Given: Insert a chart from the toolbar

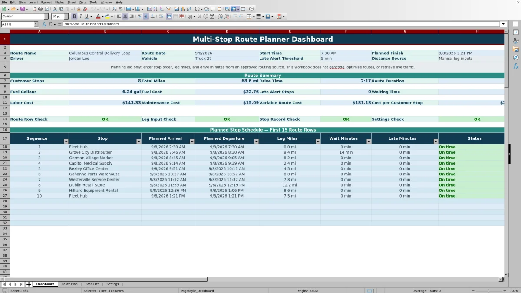Looking at the screenshot, I should tap(182, 9).
